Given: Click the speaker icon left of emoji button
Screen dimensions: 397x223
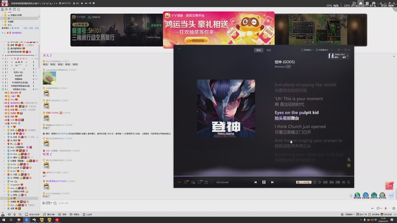Looking at the screenshot, I should tap(44, 203).
